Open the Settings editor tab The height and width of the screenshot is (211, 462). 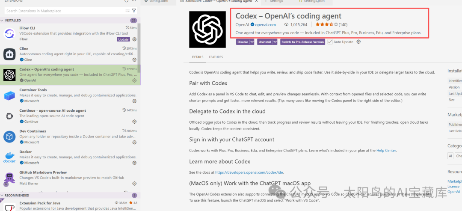point(276,1)
